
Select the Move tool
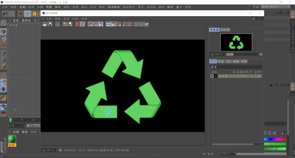[x=28, y=14]
